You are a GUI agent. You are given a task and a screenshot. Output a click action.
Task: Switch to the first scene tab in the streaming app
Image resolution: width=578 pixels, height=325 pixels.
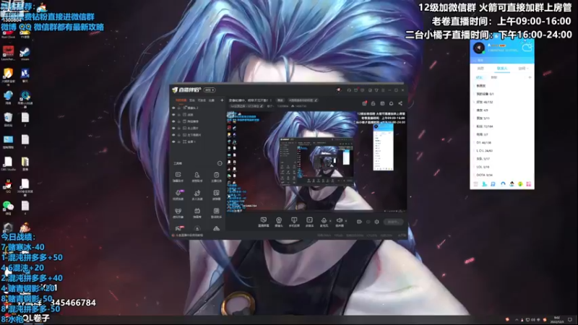pos(181,100)
